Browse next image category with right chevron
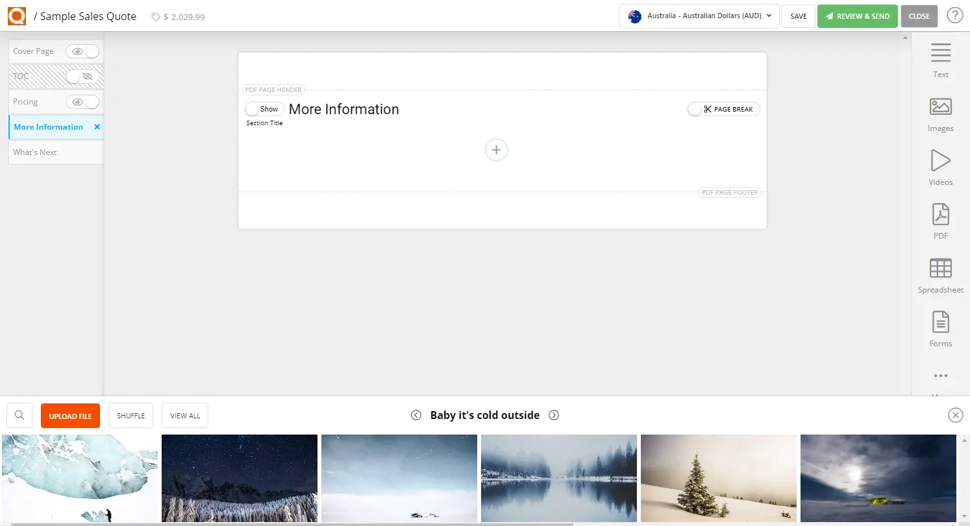This screenshot has height=526, width=970. 554,415
